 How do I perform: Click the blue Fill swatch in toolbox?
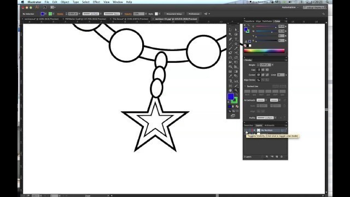pyautogui.click(x=231, y=96)
